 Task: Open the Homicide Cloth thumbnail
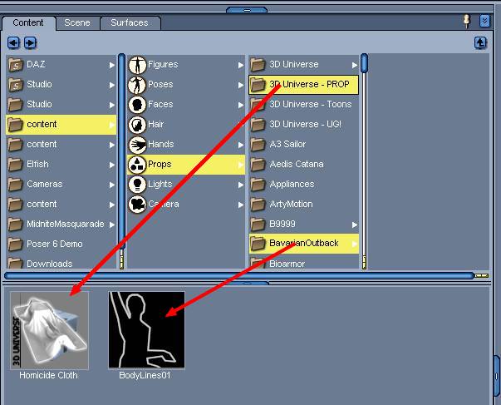coord(50,330)
